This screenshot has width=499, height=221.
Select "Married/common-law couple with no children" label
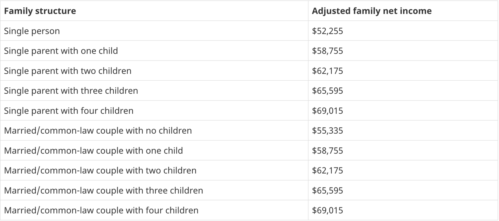(x=98, y=130)
